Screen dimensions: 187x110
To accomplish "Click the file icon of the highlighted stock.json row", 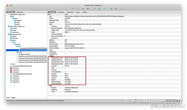I will pyautogui.click(x=19, y=50).
